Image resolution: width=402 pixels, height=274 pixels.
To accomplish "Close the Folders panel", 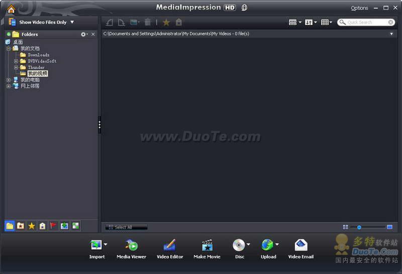I will 93,34.
